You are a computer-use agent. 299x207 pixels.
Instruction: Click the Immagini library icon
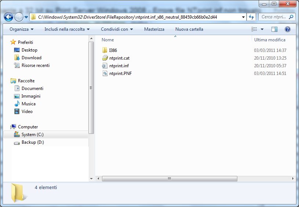point(17,96)
